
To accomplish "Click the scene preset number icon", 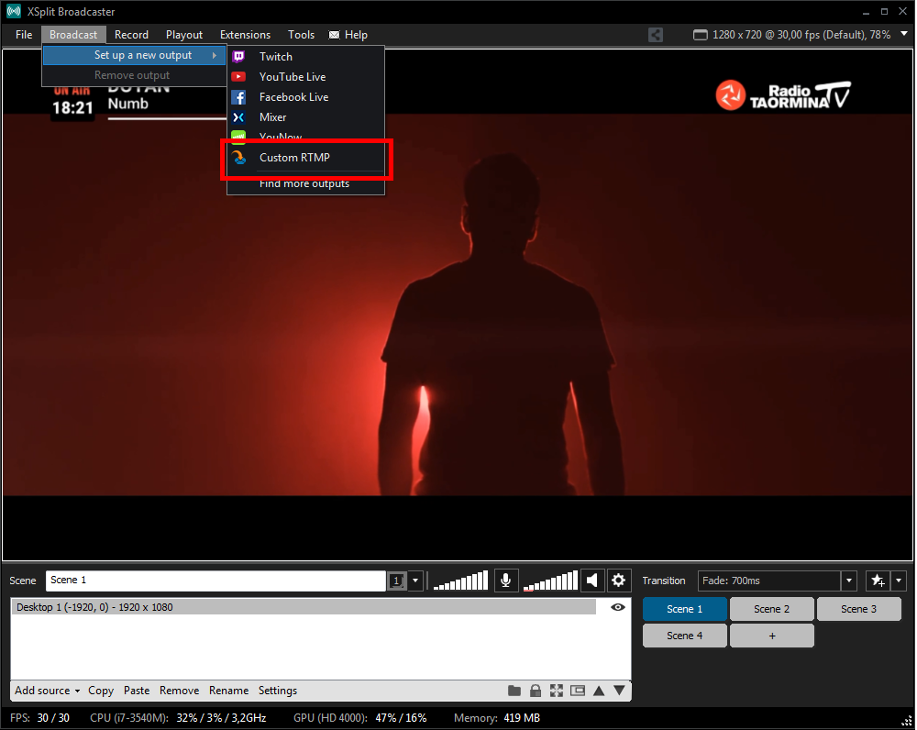I will (x=397, y=581).
